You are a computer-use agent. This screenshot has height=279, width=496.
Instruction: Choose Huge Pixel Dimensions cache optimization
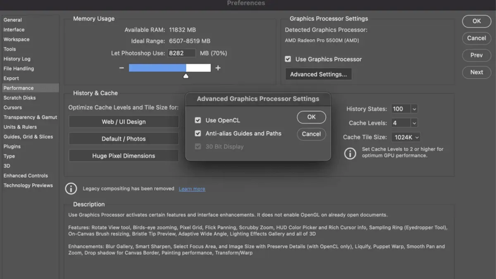124,156
